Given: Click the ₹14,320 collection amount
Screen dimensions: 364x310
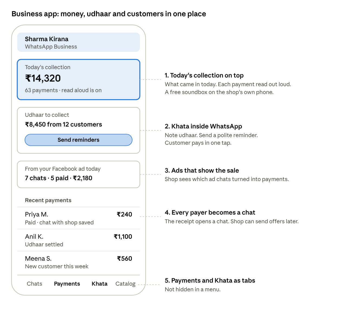Looking at the screenshot, I should click(43, 78).
